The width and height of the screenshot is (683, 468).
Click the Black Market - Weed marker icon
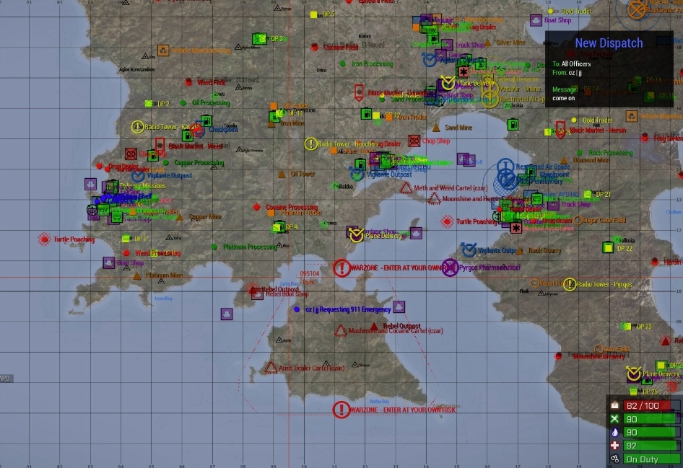point(160,146)
